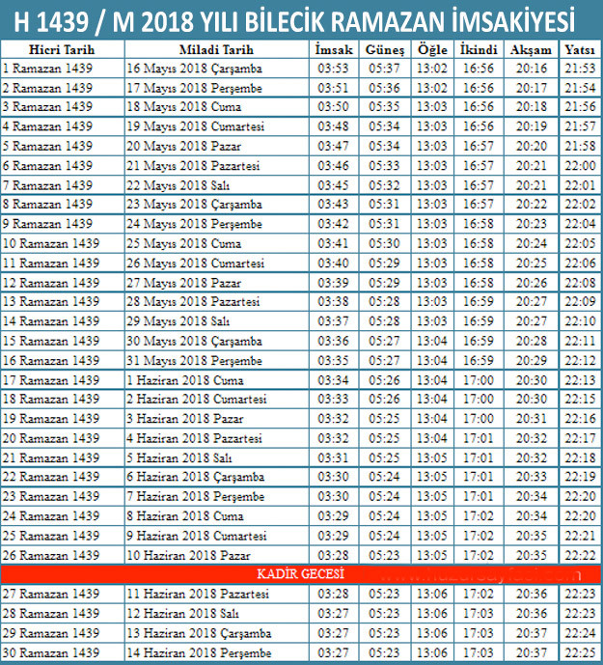Click the Yatsı column header
The height and width of the screenshot is (665, 603).
[x=579, y=49]
